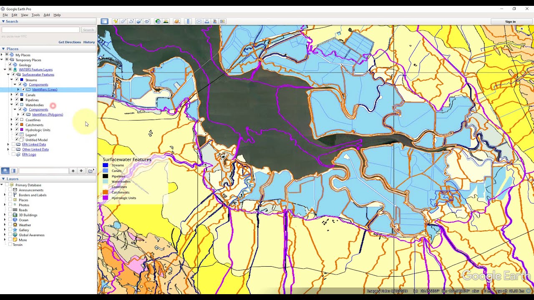
Task: Expand the My Places tree node
Action: 2,55
